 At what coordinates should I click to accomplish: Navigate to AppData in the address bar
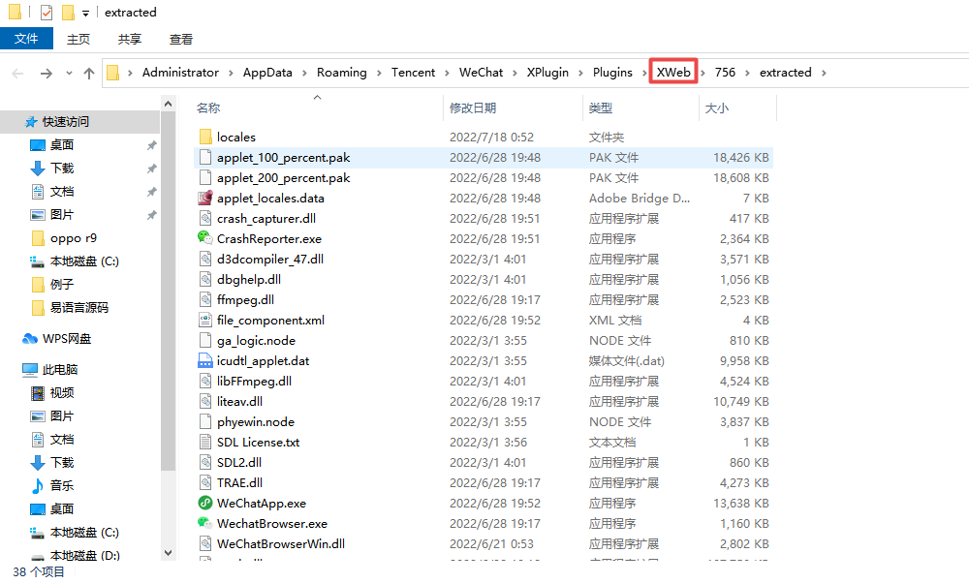click(267, 73)
